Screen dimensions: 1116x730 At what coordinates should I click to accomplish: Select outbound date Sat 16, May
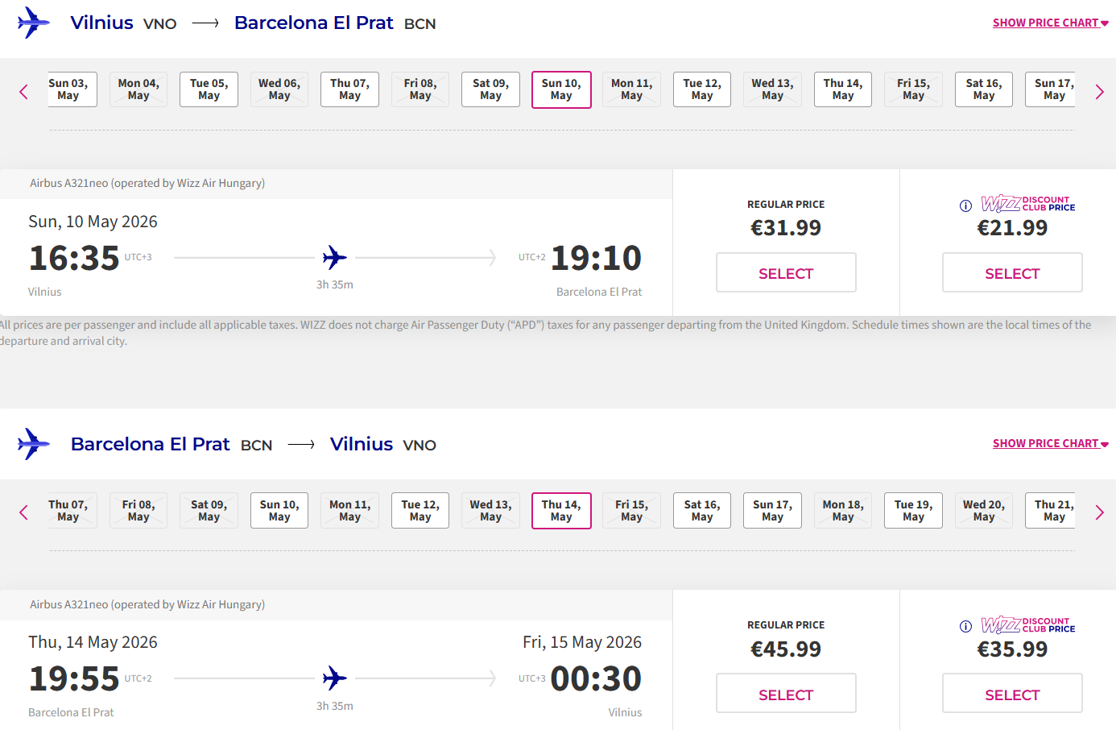[x=983, y=89]
